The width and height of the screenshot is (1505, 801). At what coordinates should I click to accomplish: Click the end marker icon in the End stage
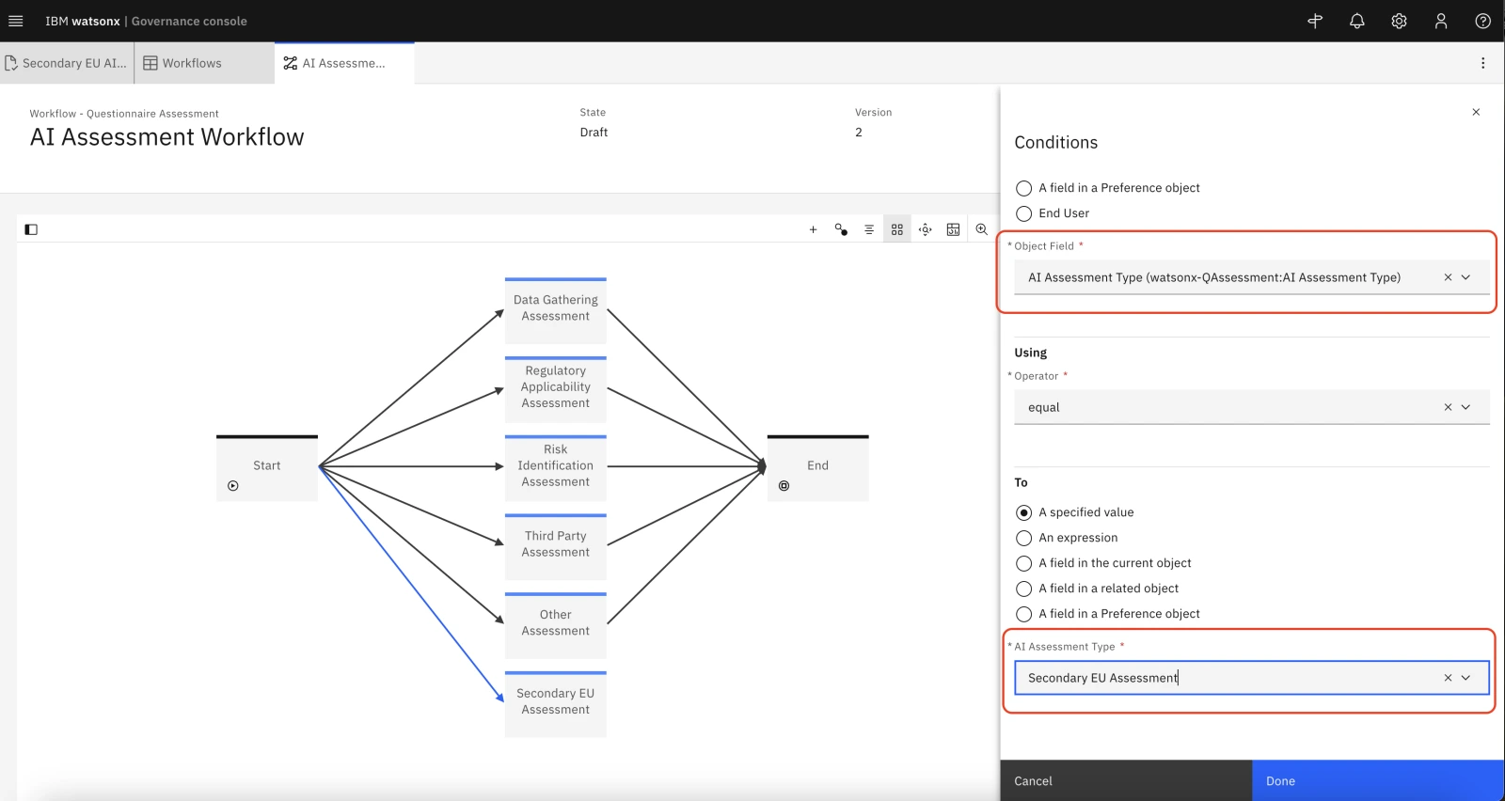784,486
